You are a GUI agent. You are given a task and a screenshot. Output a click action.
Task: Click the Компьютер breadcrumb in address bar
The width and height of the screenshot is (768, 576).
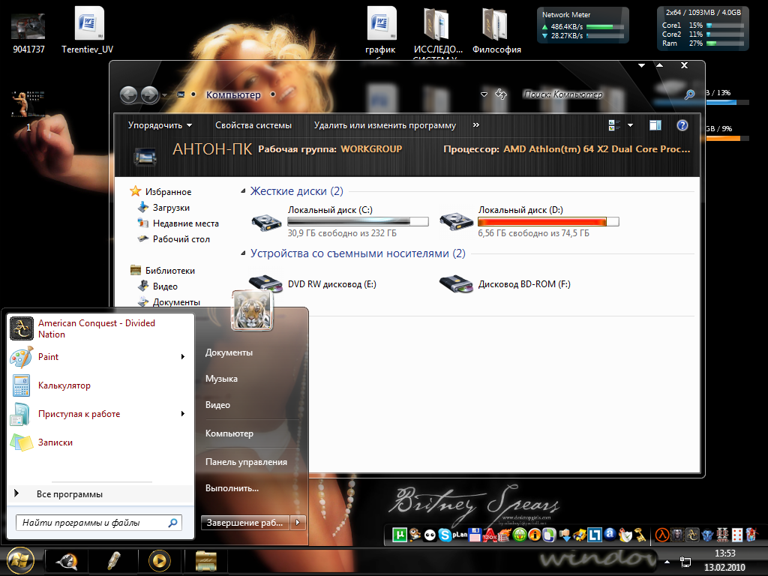[x=233, y=94]
